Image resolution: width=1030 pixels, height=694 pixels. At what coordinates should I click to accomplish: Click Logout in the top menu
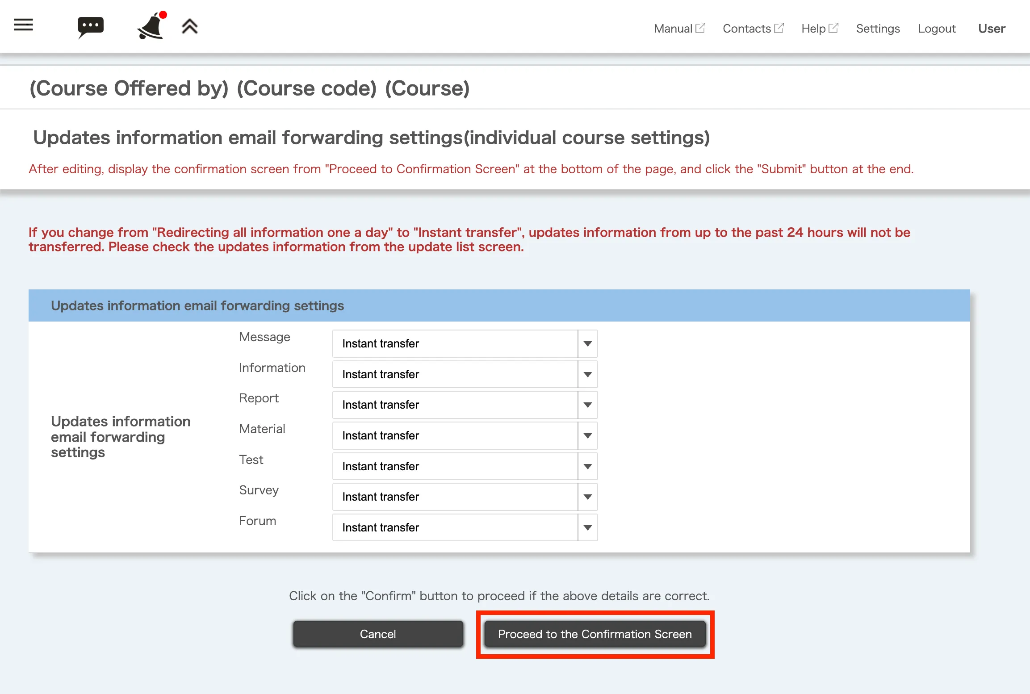point(937,29)
